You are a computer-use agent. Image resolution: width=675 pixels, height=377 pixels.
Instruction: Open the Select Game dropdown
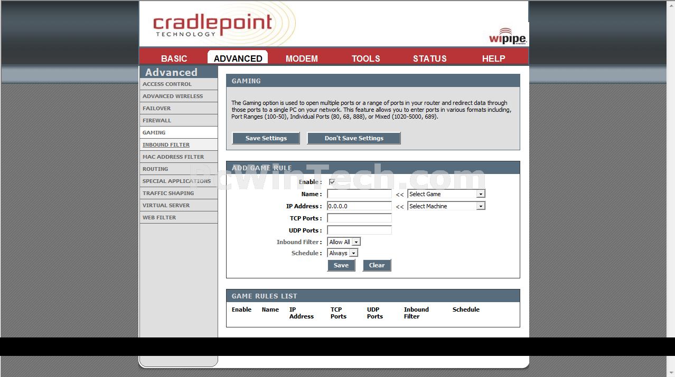446,194
